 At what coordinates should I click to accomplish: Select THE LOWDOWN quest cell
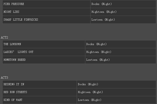[44, 44]
